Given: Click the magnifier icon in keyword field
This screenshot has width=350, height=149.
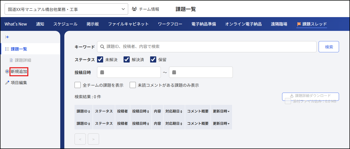Looking at the screenshot, I should pos(102,47).
